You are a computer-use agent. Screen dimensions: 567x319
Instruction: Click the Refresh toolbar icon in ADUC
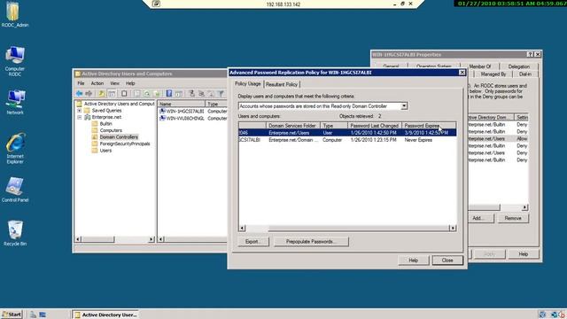147,94
